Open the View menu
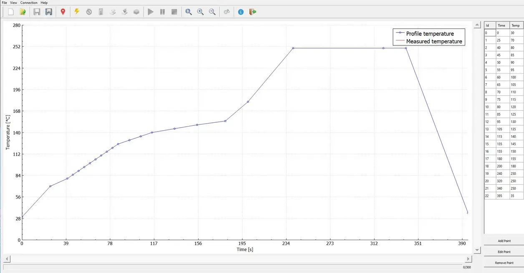Image resolution: width=524 pixels, height=273 pixels. tap(14, 2)
